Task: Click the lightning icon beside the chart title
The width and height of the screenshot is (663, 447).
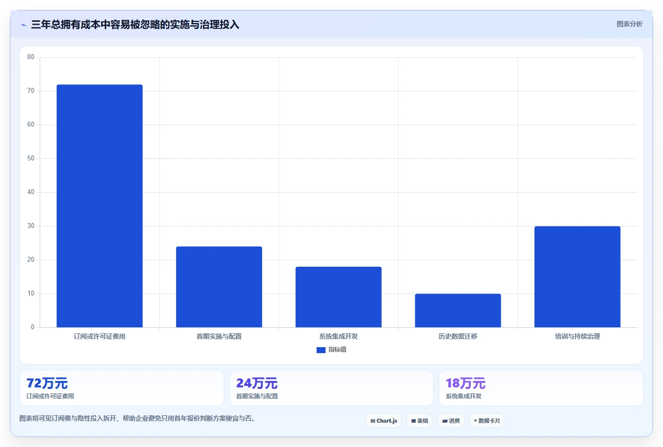Action: click(x=23, y=25)
